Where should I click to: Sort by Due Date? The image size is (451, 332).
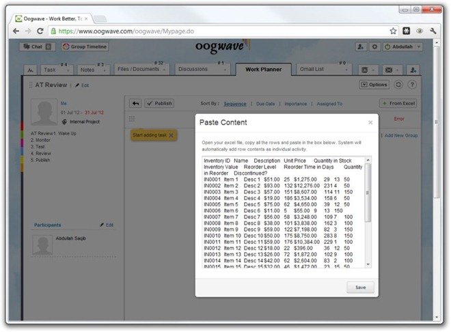[266, 104]
